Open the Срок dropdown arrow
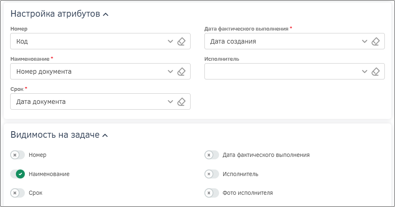395x207 pixels. (171, 102)
